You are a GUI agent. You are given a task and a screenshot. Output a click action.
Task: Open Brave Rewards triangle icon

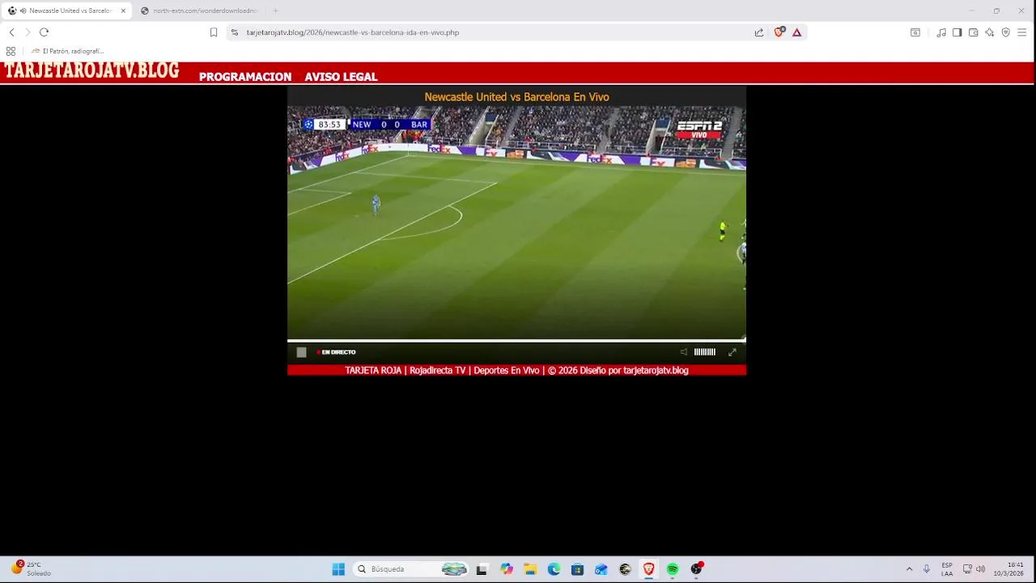pyautogui.click(x=796, y=32)
